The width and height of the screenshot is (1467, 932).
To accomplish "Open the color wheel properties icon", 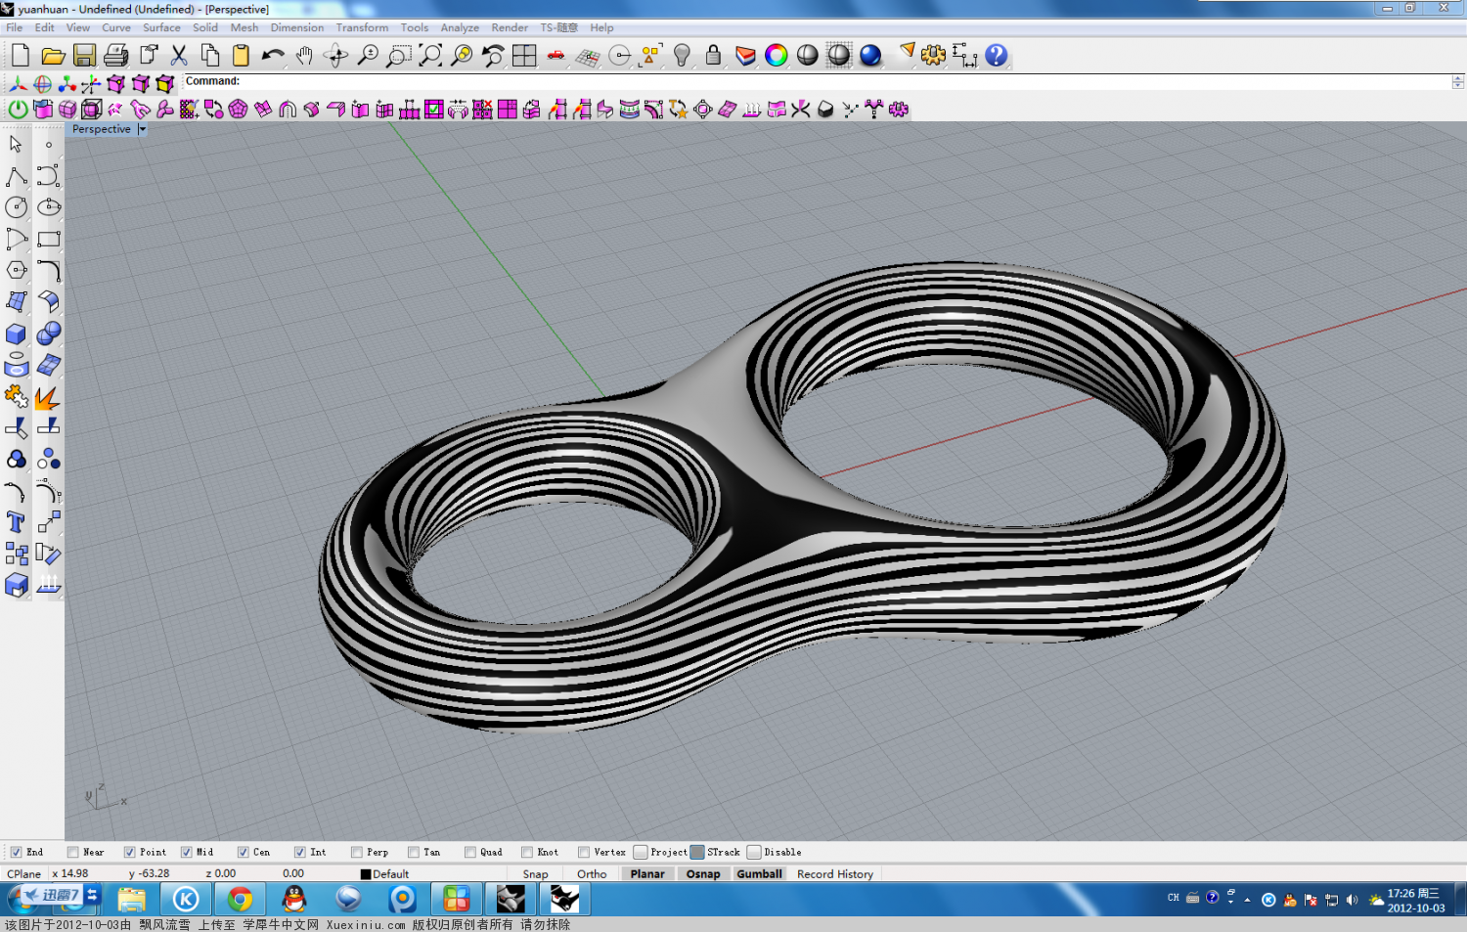I will [777, 56].
